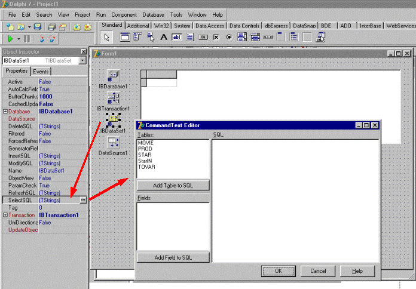The height and width of the screenshot is (289, 416).
Task: Pick the Button (OK) component
Action: [203, 37]
